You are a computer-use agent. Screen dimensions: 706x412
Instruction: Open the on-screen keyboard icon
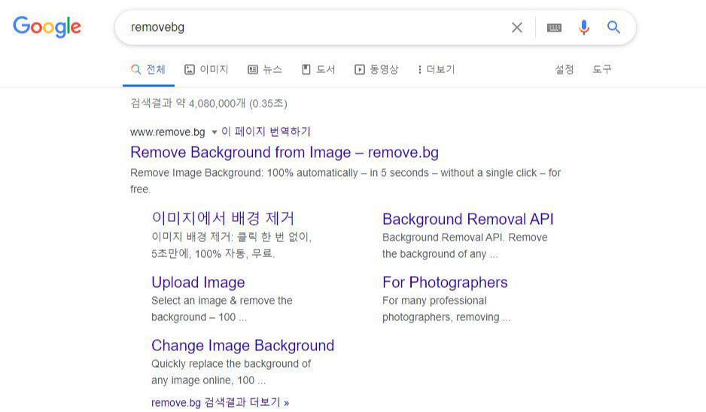click(554, 28)
